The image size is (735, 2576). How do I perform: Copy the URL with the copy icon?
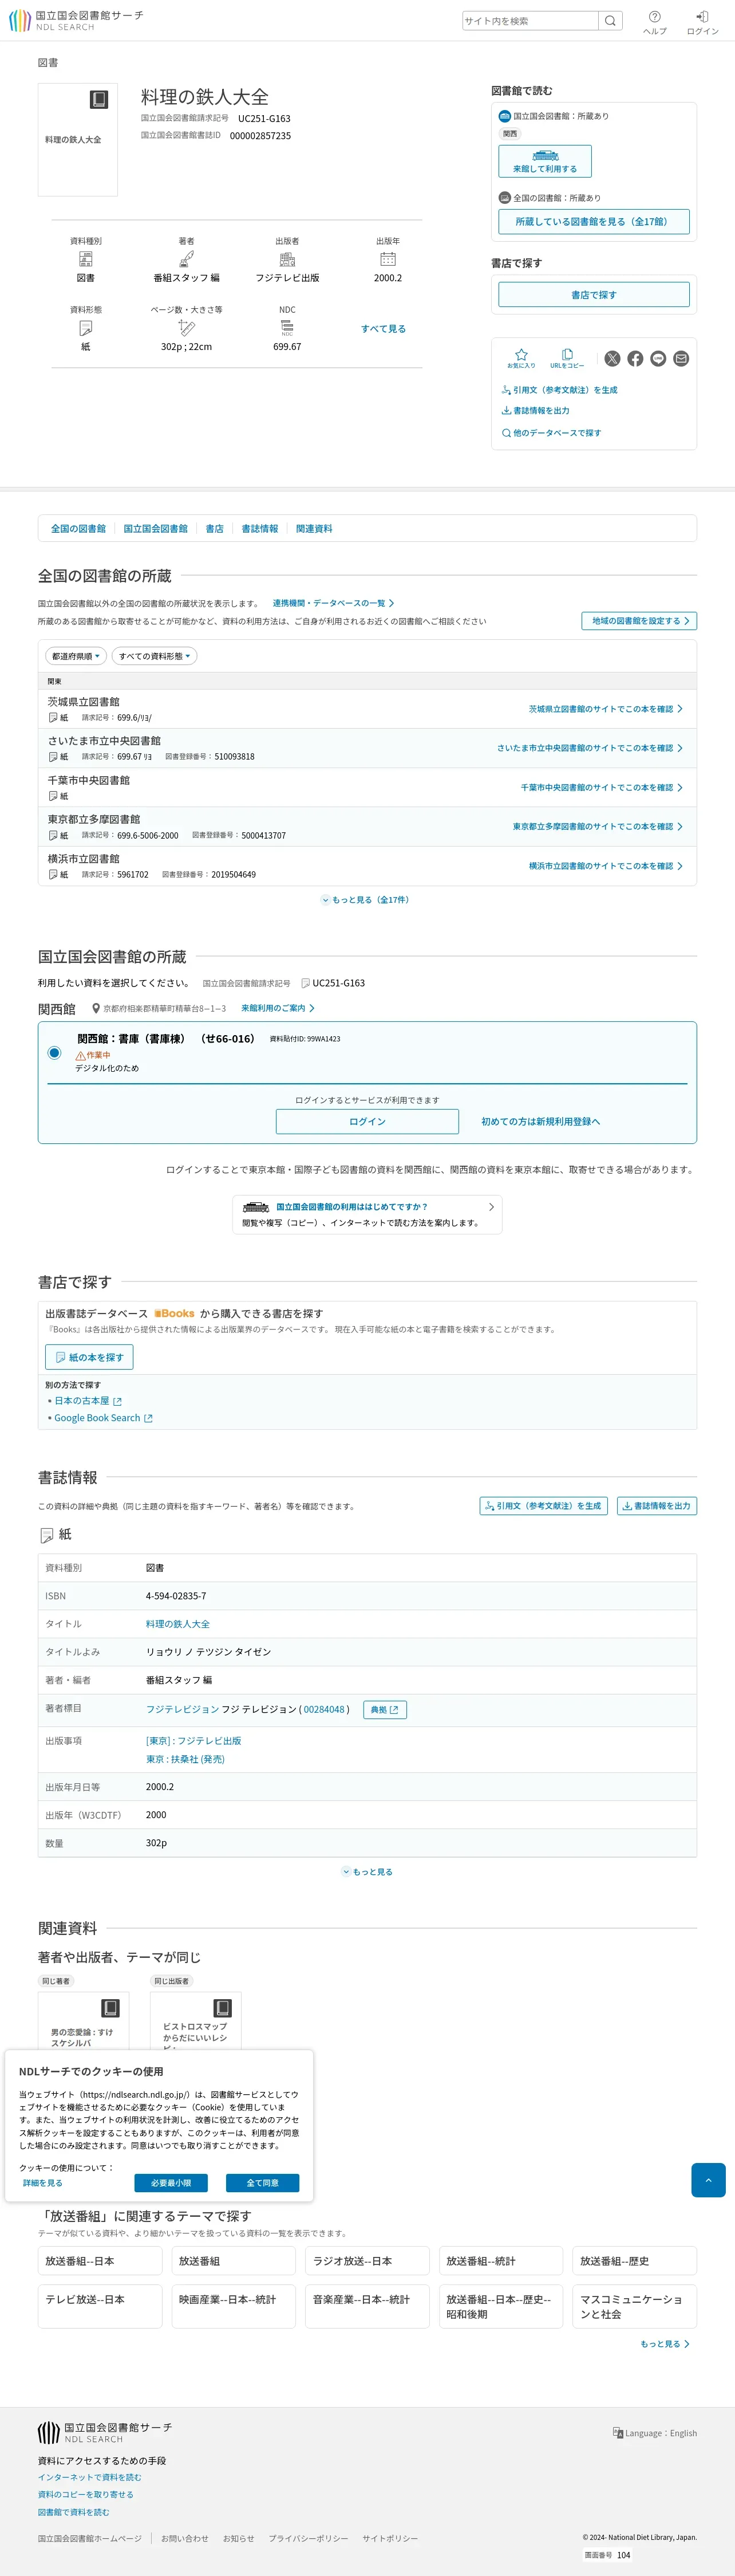click(567, 358)
